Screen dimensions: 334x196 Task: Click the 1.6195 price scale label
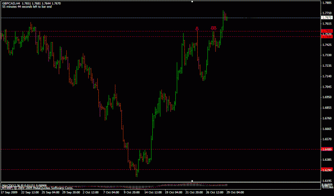(328, 181)
